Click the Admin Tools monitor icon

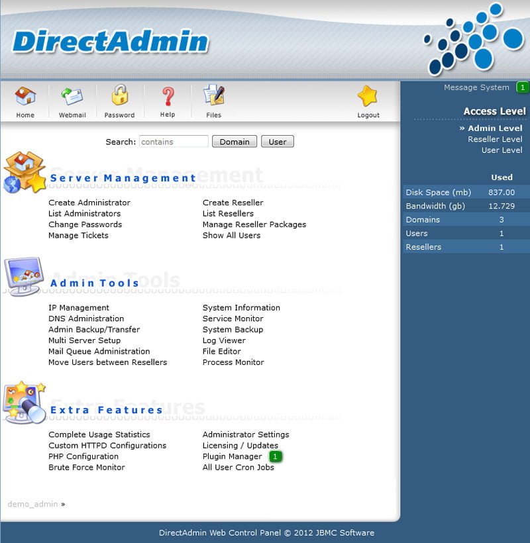coord(24,275)
